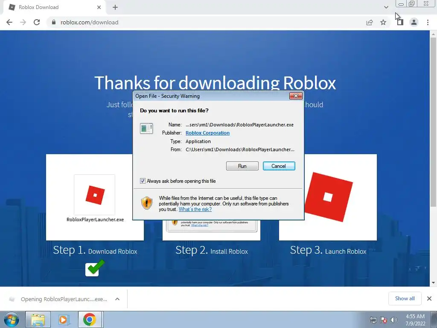Screen dimensions: 437x328
Task: Select the Roblox Download tab
Action: coord(54,7)
